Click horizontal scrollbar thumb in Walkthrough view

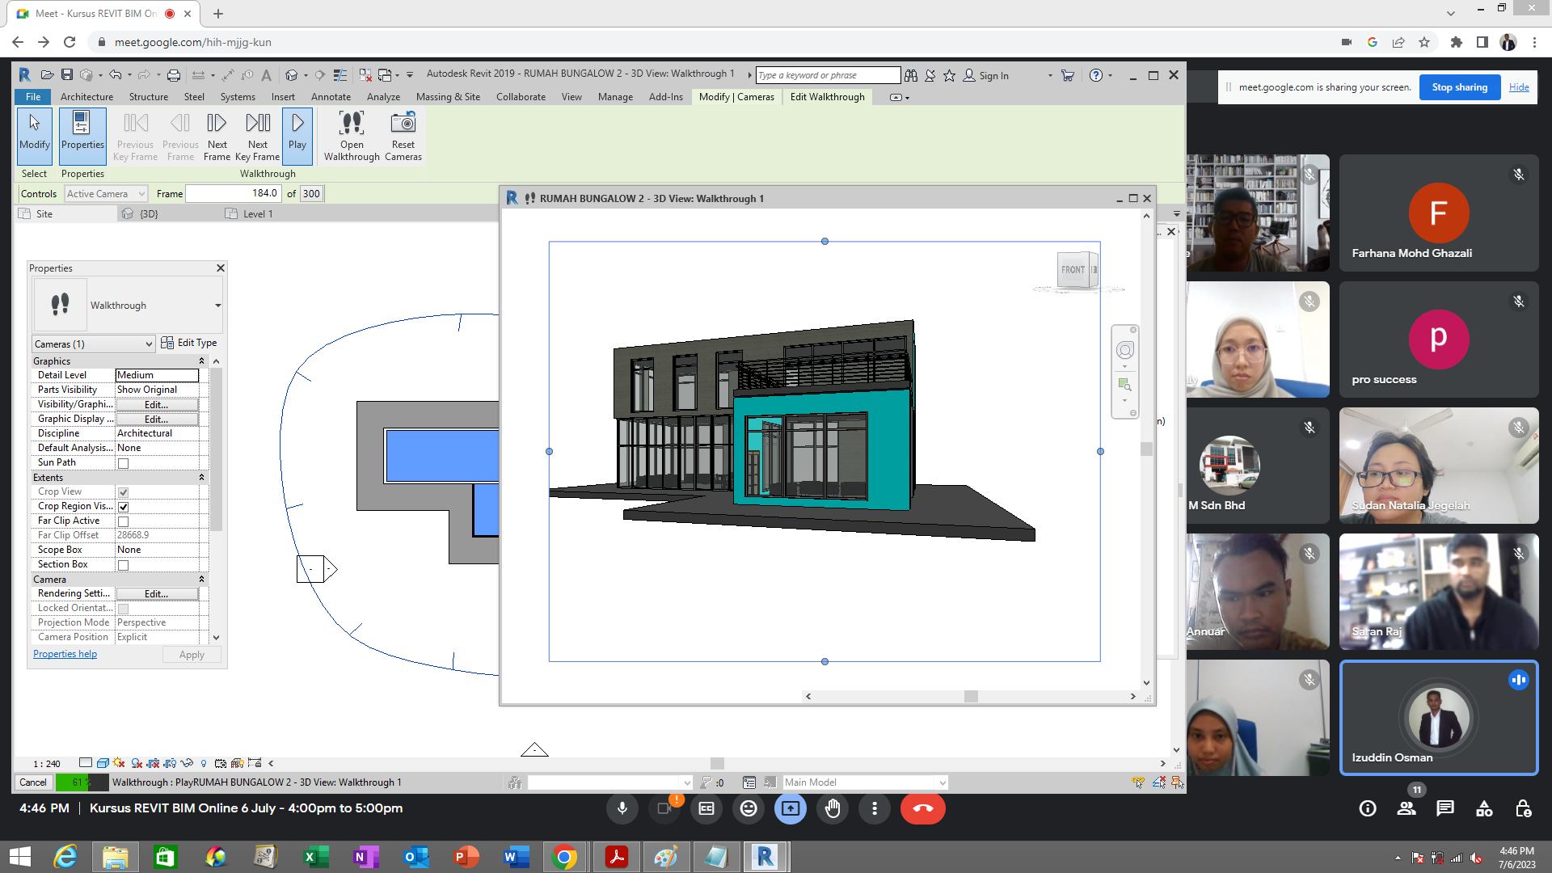coord(971,696)
